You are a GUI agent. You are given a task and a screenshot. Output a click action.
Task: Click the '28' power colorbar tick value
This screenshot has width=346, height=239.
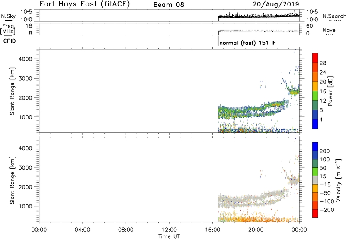point(323,63)
